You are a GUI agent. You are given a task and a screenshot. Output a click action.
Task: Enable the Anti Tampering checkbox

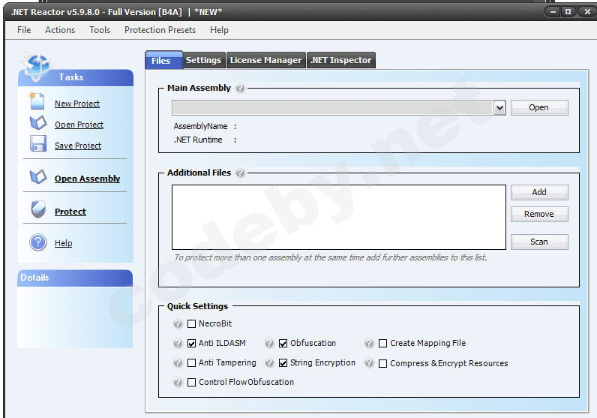[191, 362]
